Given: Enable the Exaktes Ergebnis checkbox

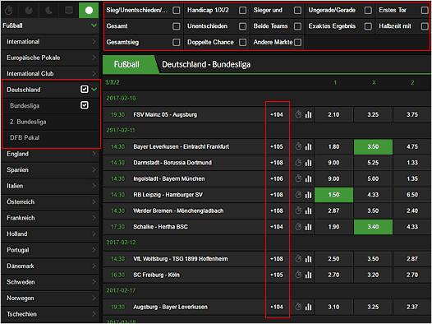Looking at the screenshot, I should (x=368, y=26).
